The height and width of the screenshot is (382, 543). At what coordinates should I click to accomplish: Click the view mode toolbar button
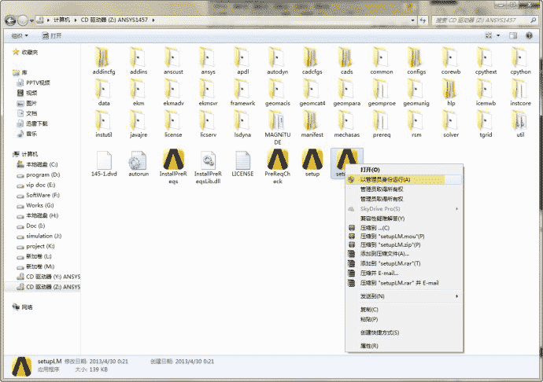click(x=489, y=35)
